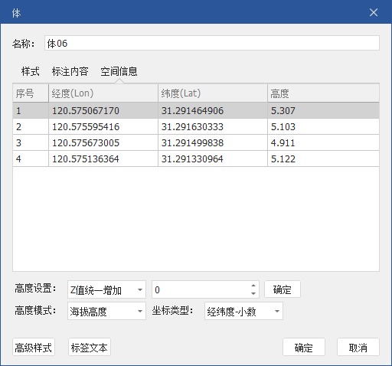Switch to the 样式 tab

click(x=31, y=71)
